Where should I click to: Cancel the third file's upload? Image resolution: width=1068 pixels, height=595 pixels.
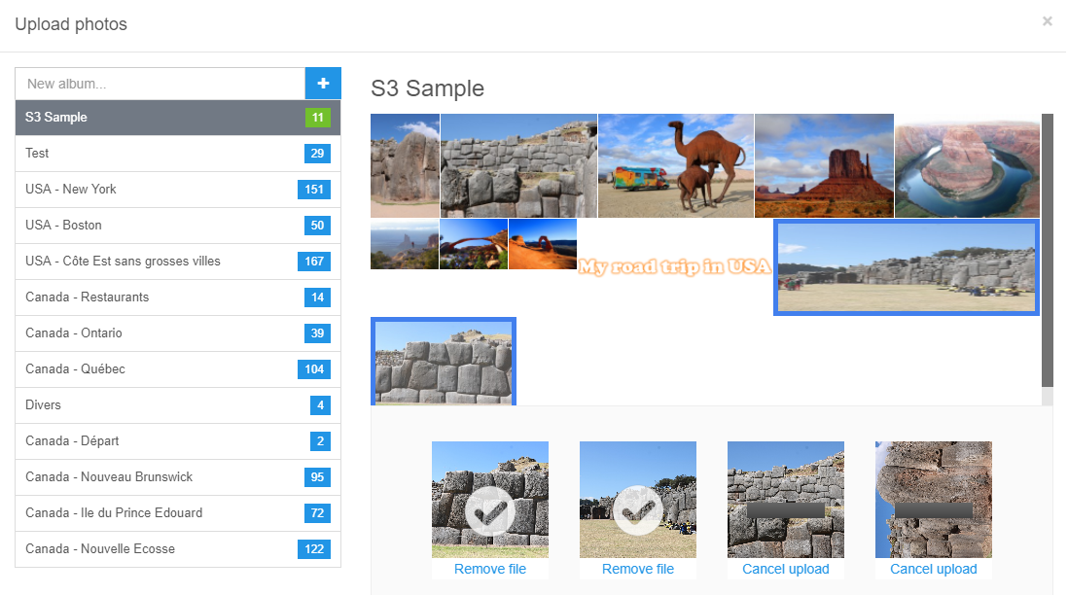(x=785, y=569)
